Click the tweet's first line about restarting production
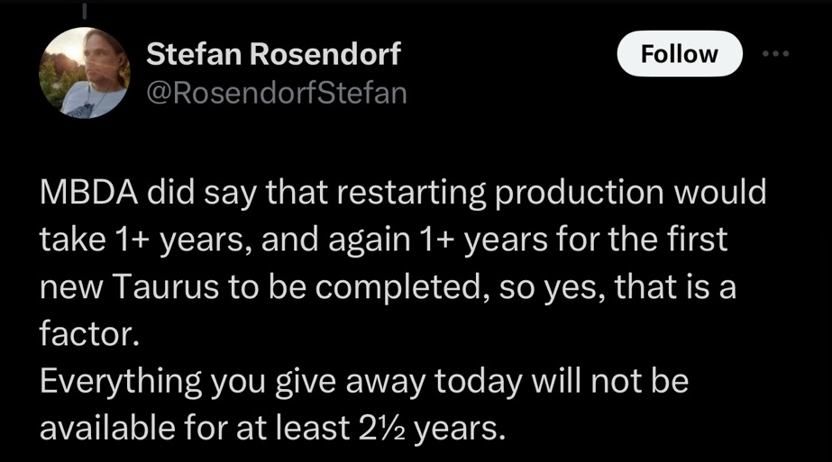This screenshot has width=832, height=462. 403,193
